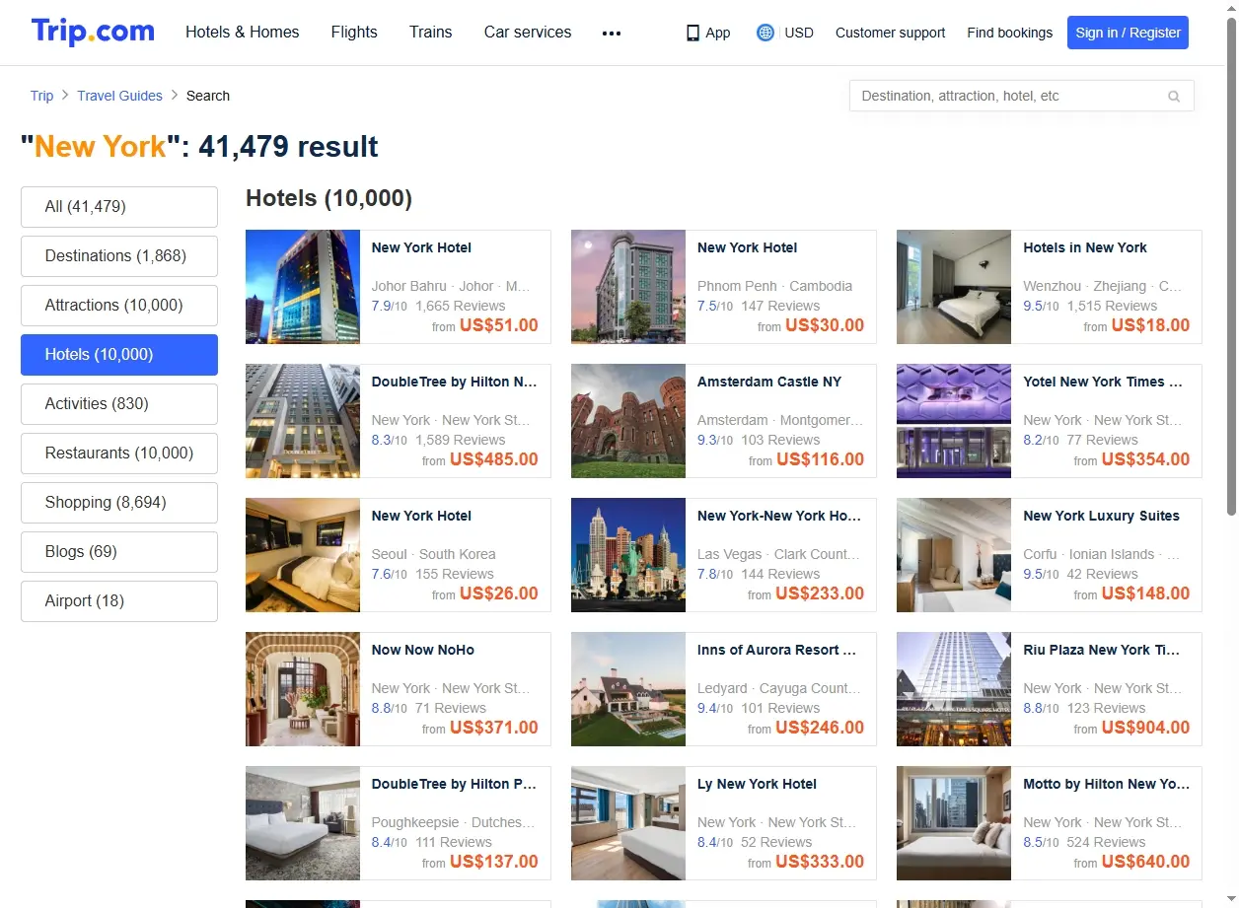Viewport: 1239px width, 908px height.
Task: Open Riu Plaza New York photo
Action: tap(954, 689)
